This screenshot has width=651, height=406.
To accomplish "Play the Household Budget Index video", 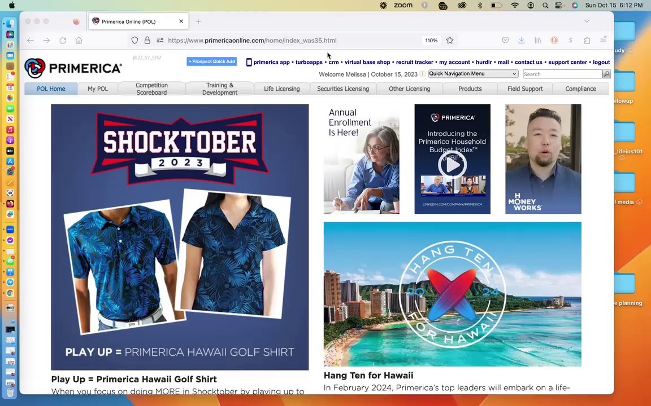I will tap(452, 165).
